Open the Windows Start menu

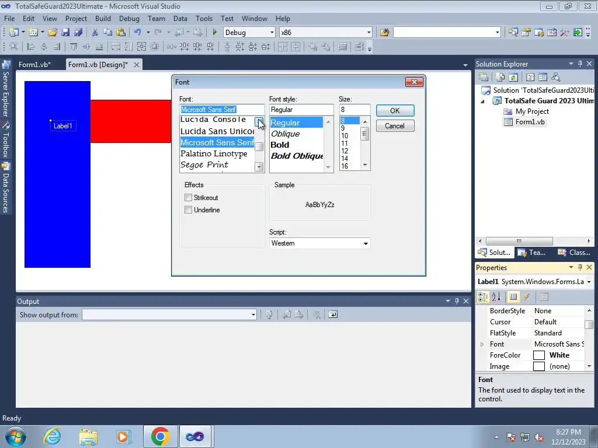pos(16,436)
